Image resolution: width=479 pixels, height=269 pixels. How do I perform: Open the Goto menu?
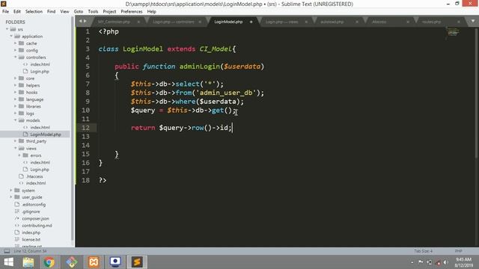pos(79,12)
